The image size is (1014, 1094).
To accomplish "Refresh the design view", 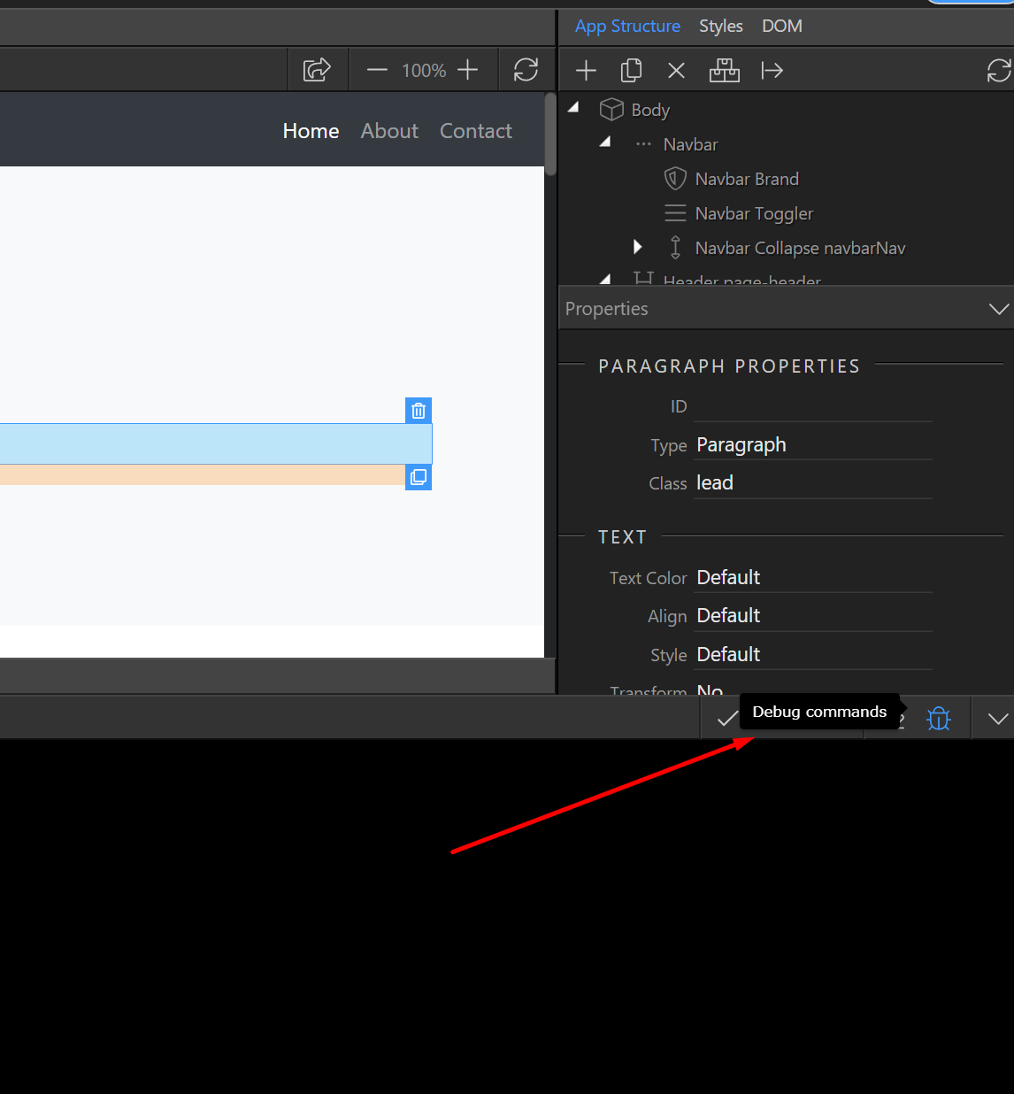I will 526,70.
